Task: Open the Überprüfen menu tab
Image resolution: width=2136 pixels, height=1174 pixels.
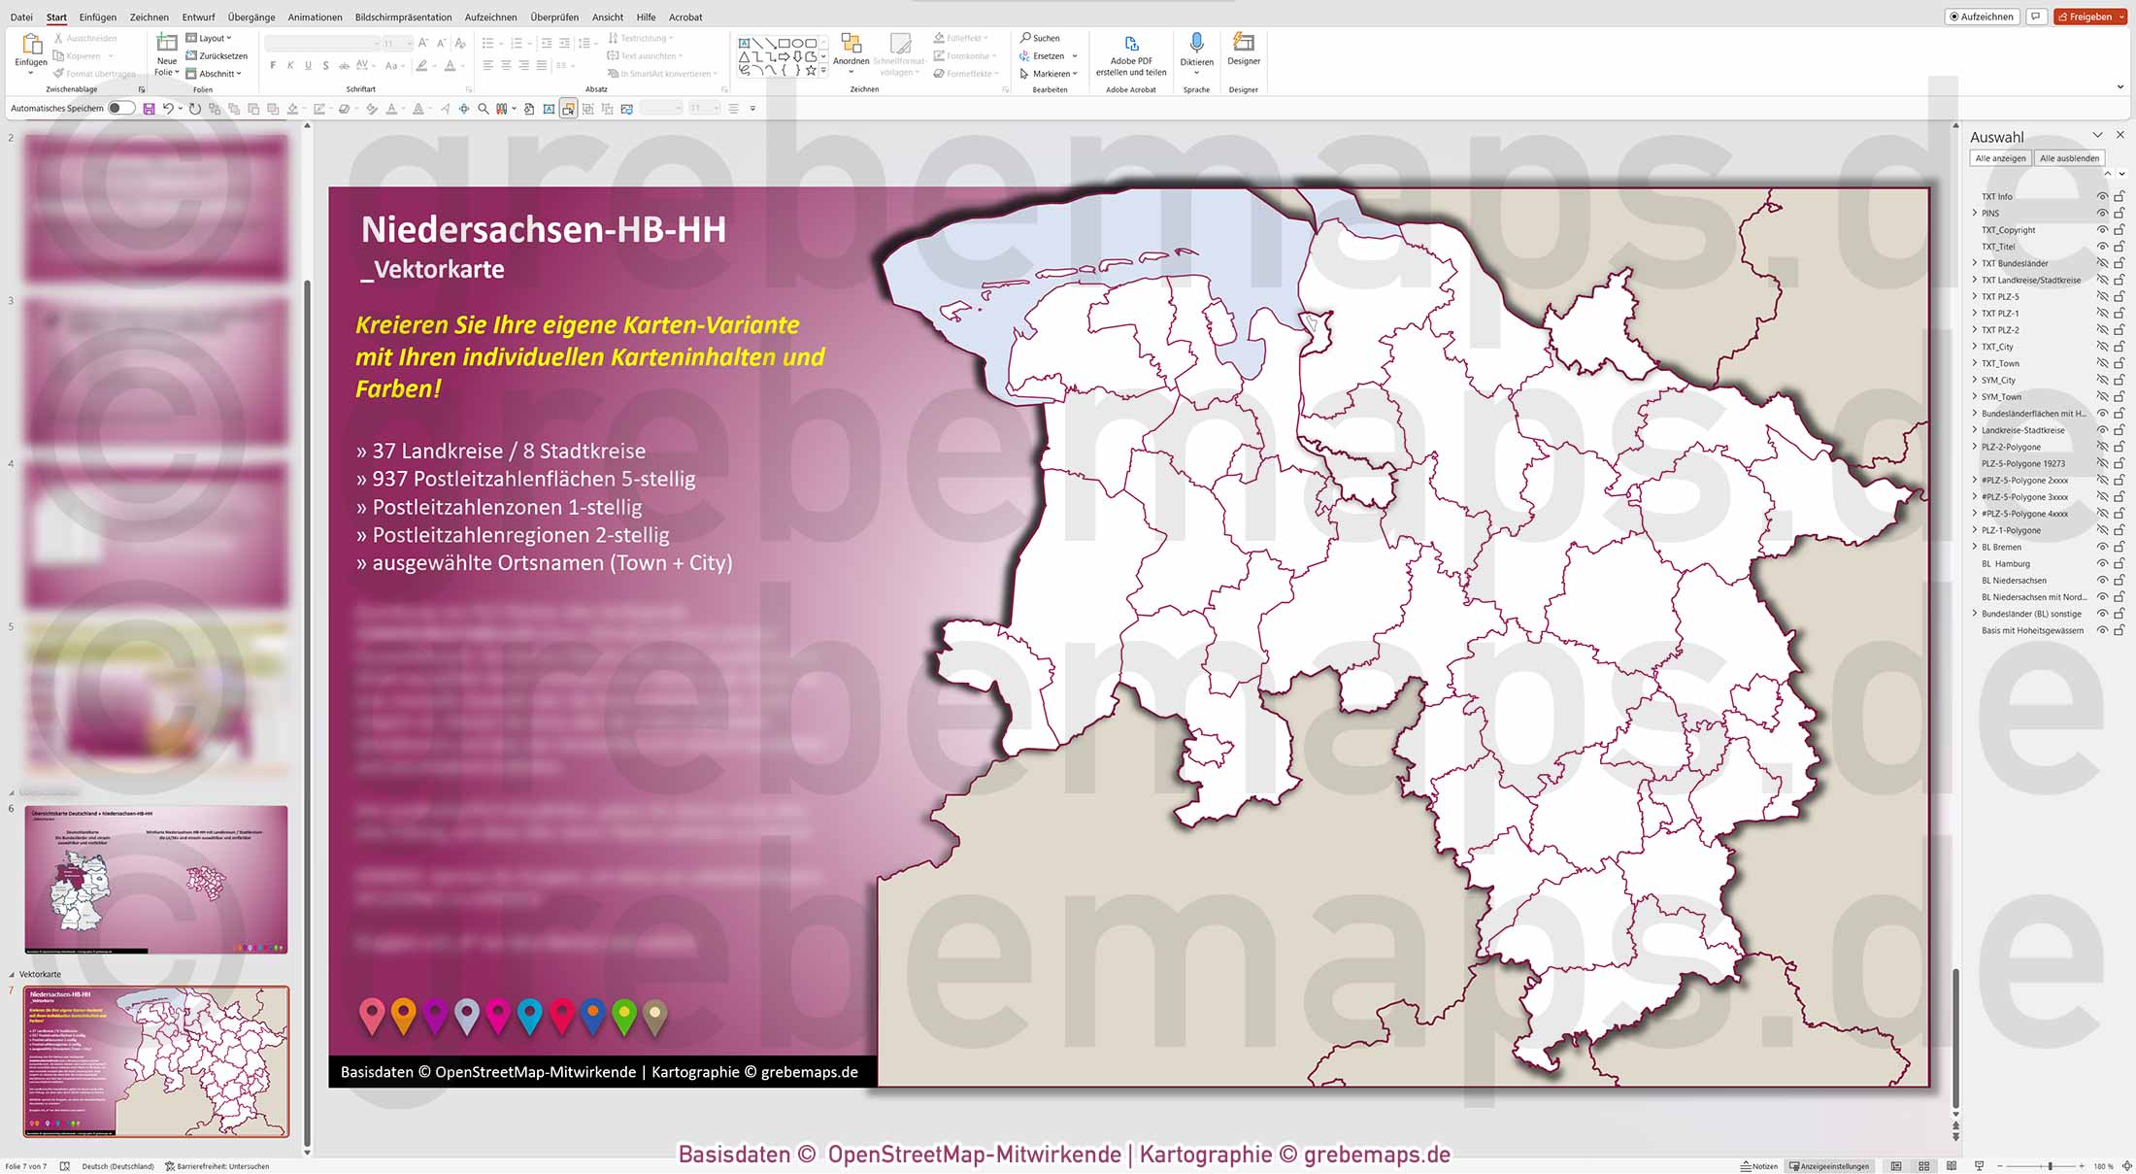Action: pyautogui.click(x=554, y=17)
